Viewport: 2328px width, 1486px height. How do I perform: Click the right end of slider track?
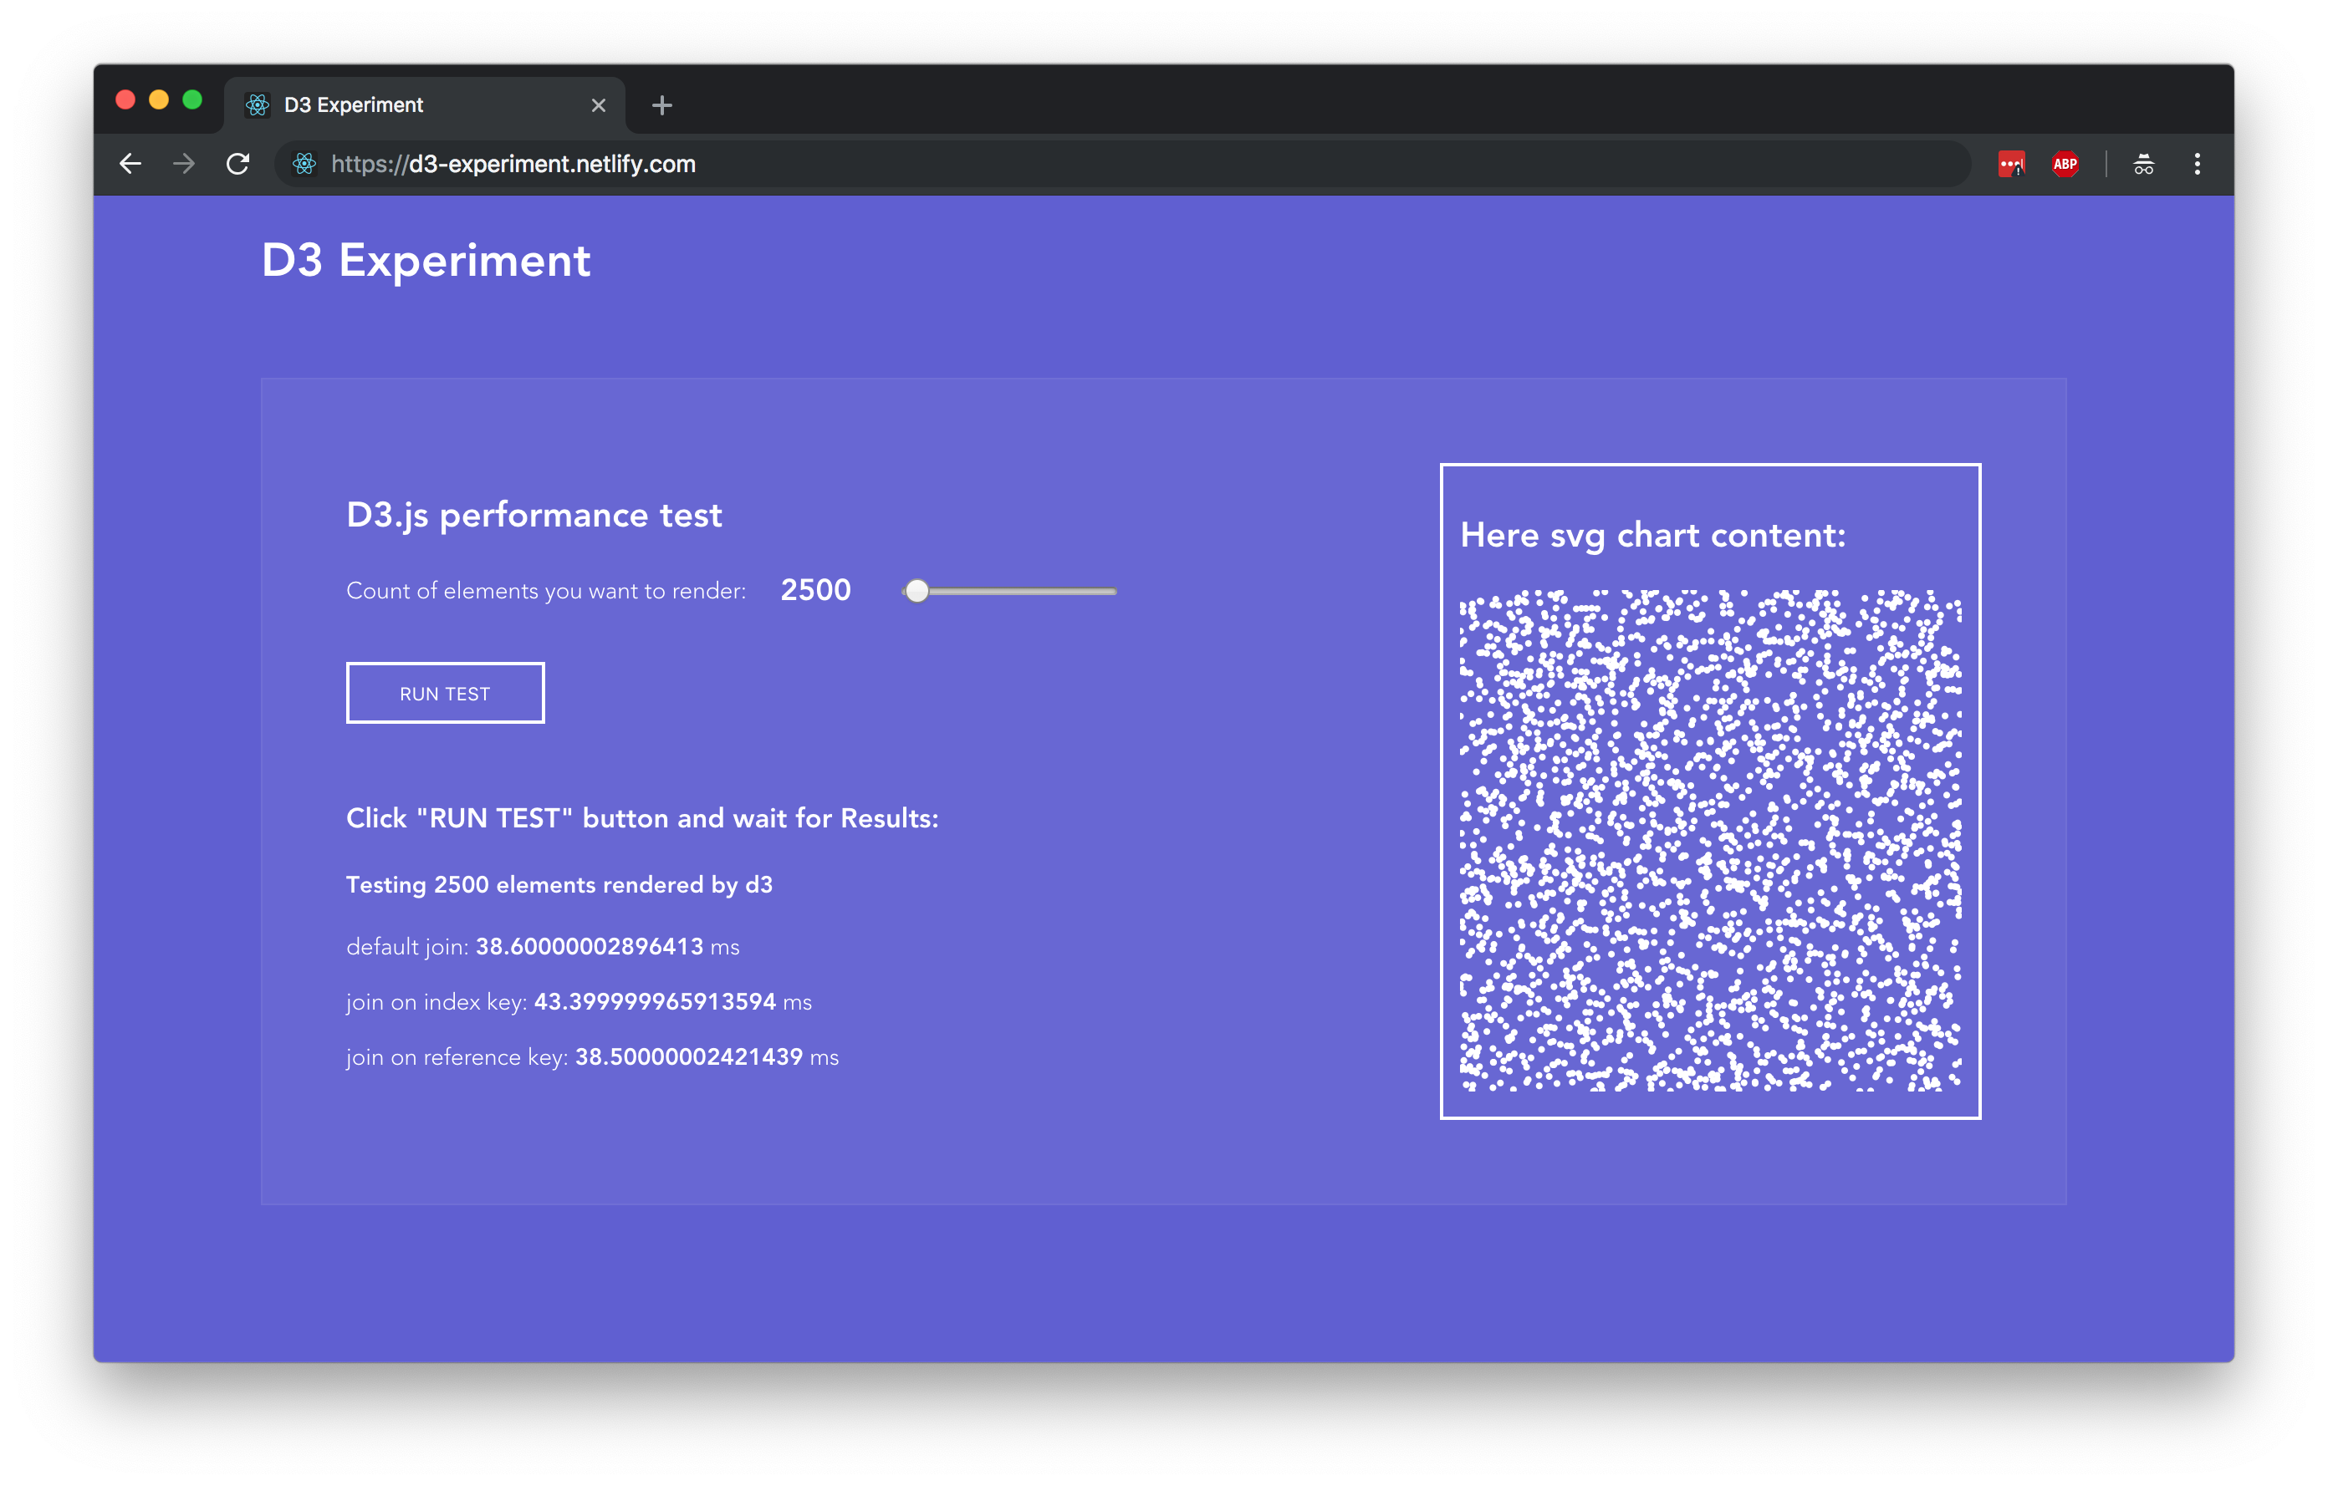[x=1112, y=590]
